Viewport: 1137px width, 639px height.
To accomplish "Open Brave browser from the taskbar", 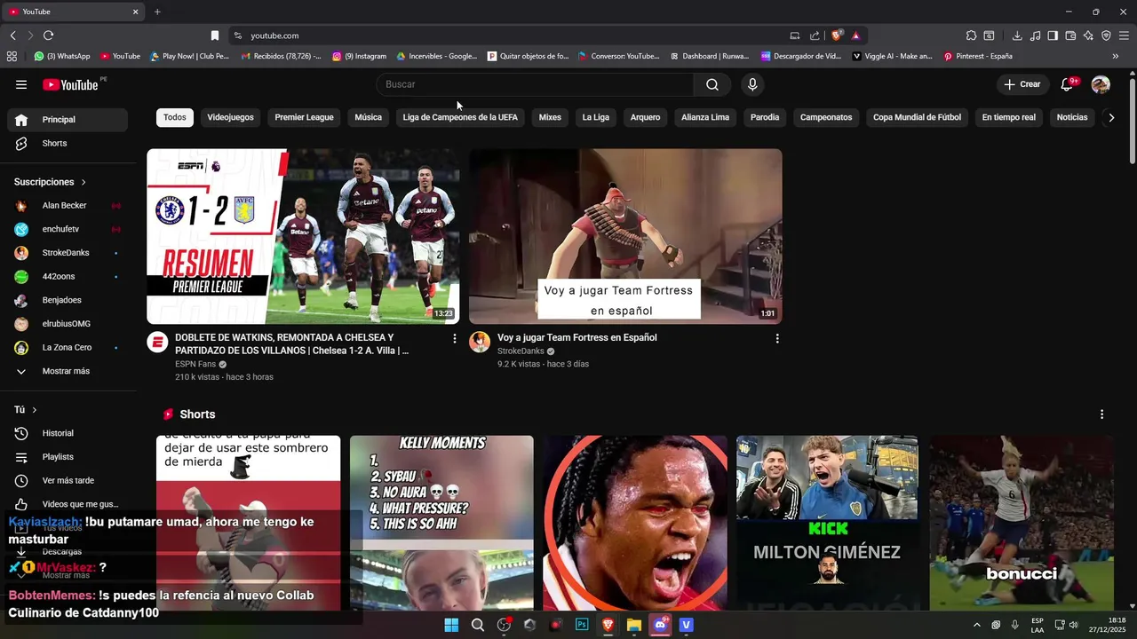I will pyautogui.click(x=608, y=625).
